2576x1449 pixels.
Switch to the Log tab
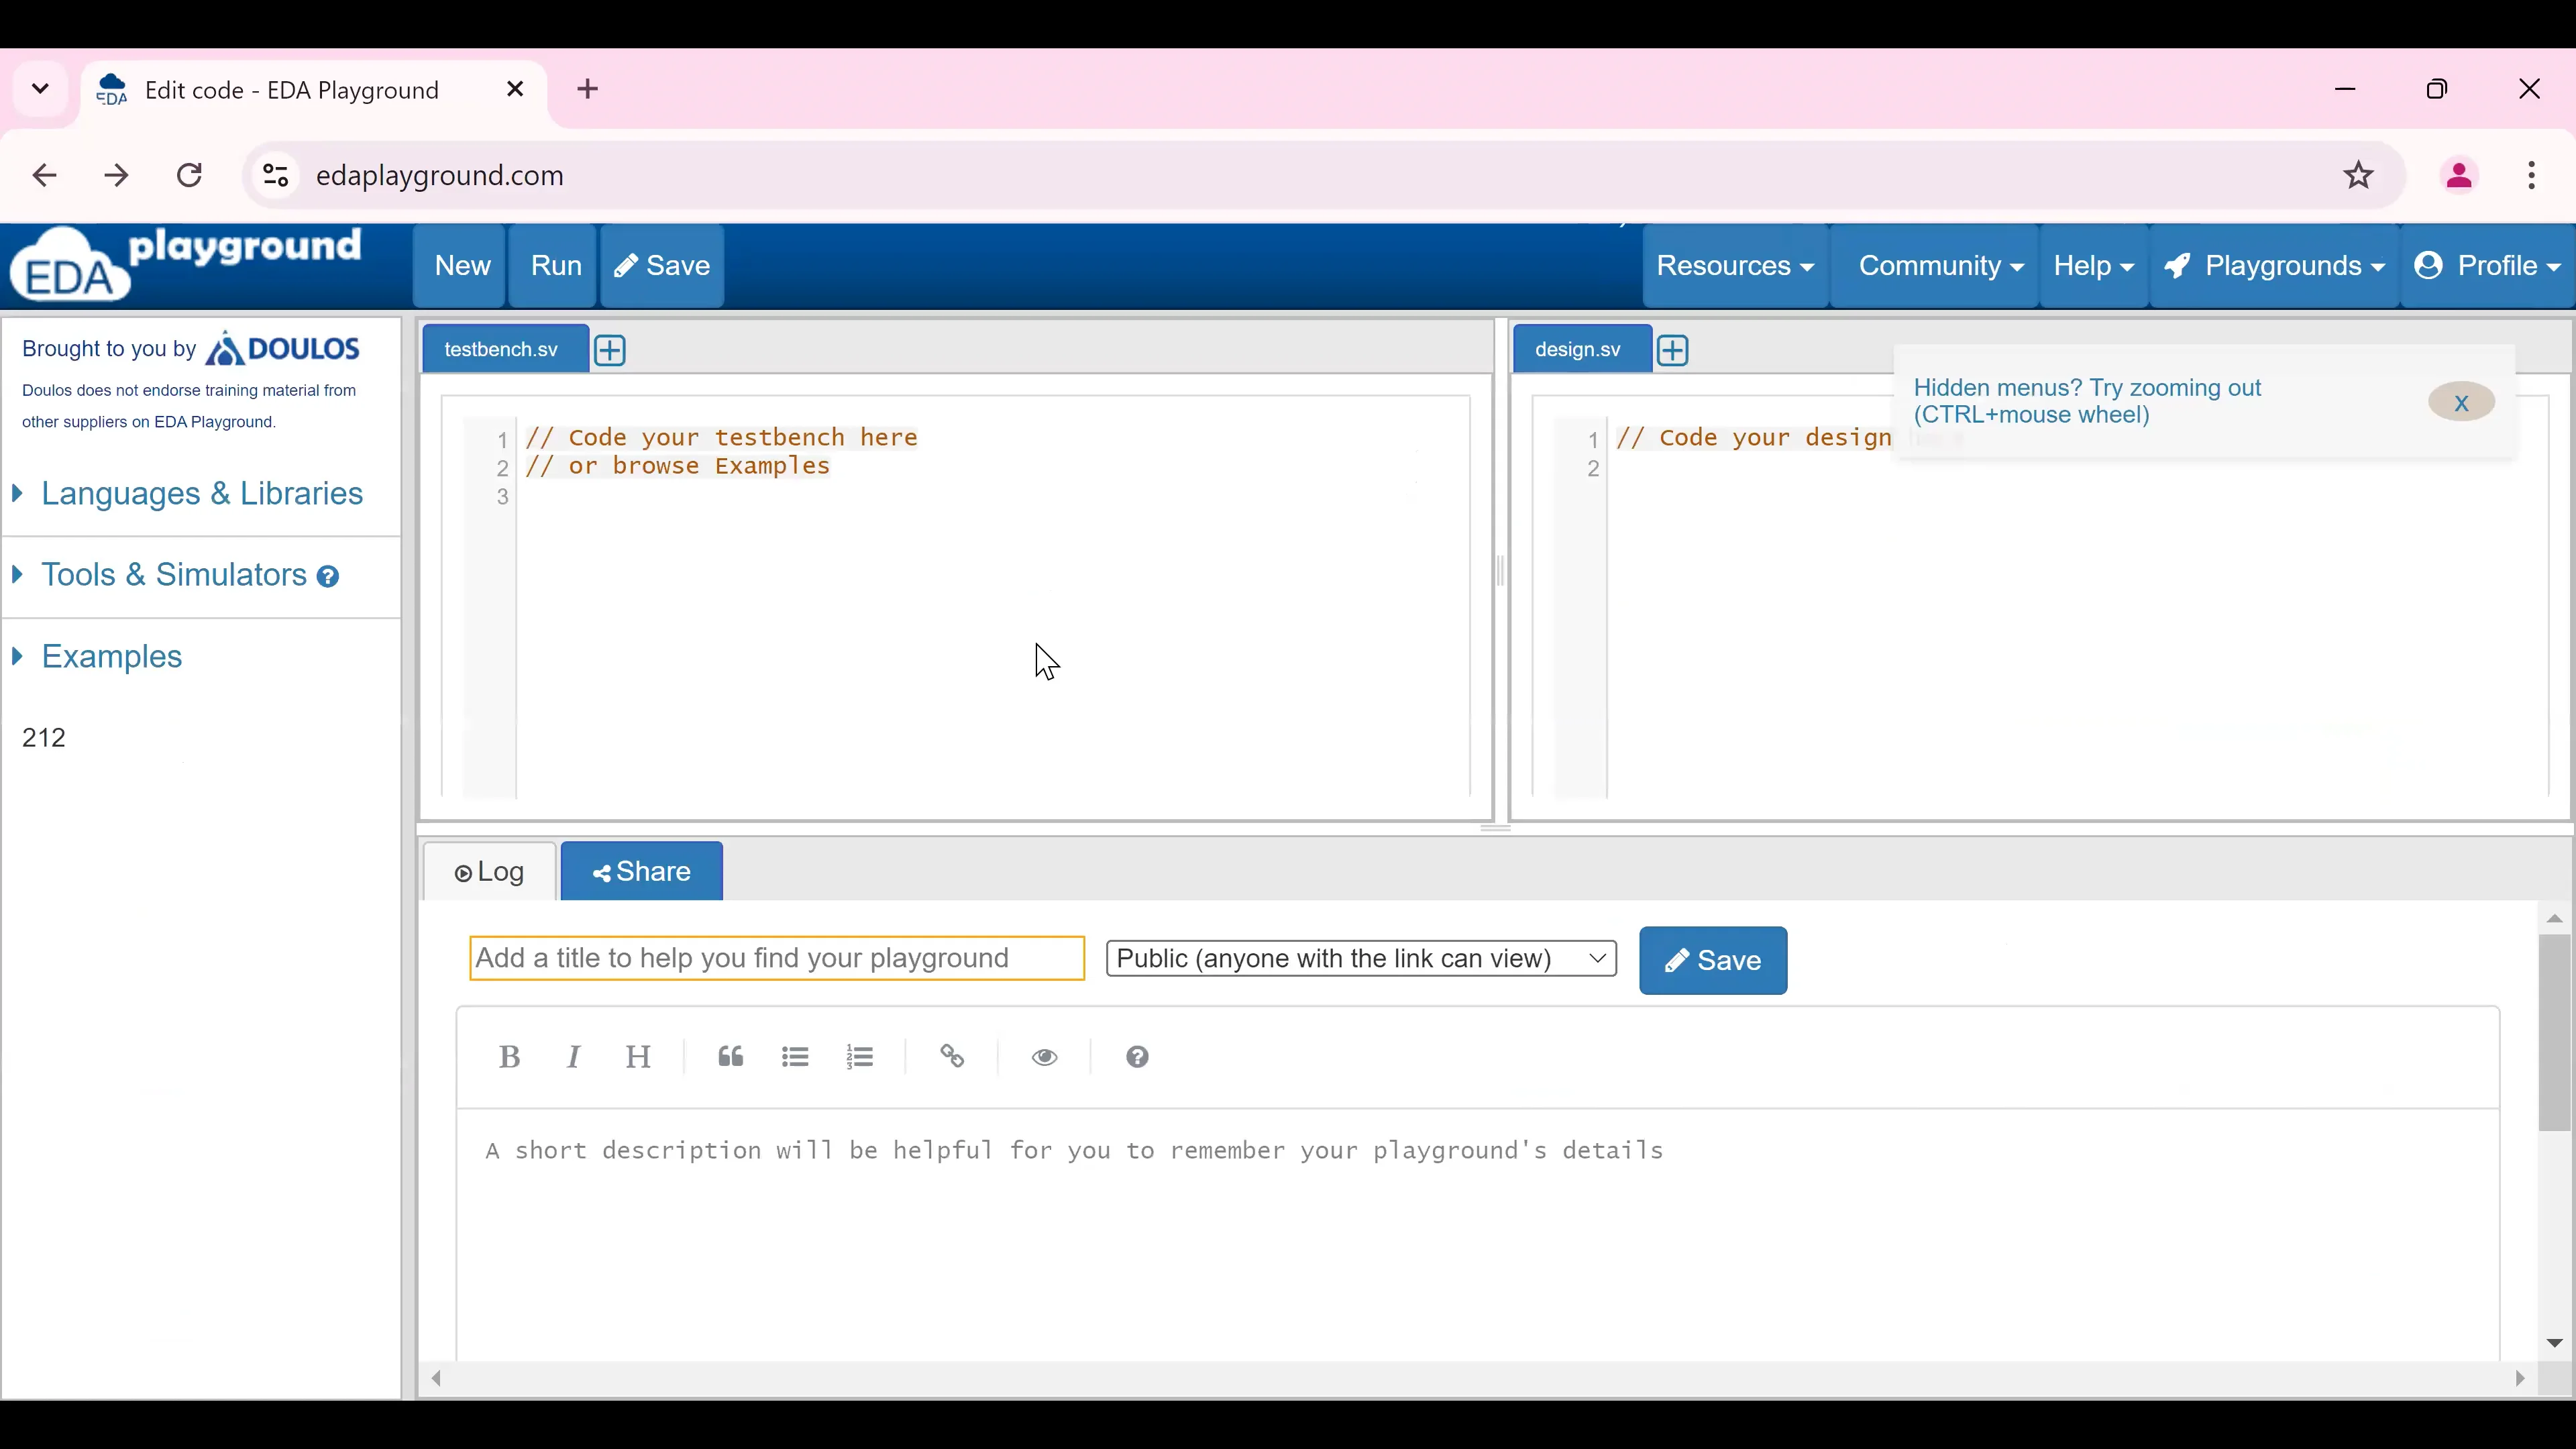click(x=489, y=872)
